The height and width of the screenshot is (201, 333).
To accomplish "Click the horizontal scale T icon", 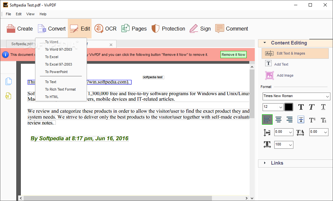I will tap(267, 145).
